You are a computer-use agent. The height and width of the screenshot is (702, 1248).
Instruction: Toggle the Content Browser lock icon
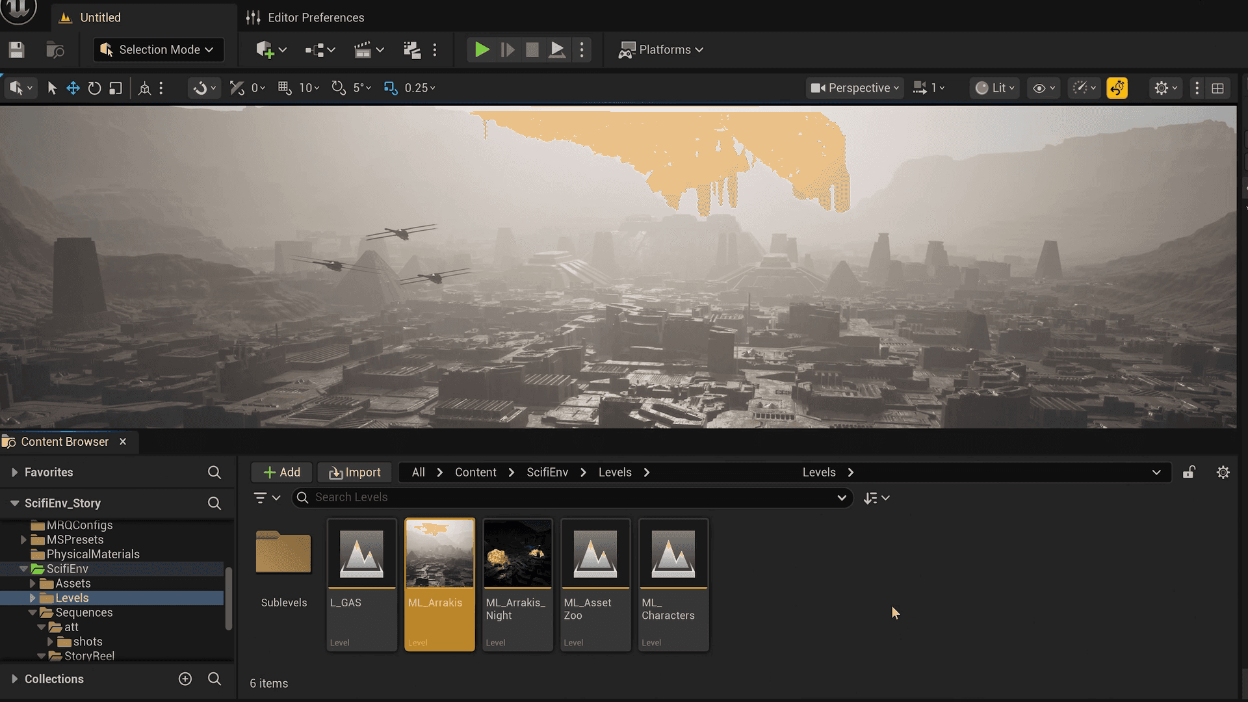1189,473
